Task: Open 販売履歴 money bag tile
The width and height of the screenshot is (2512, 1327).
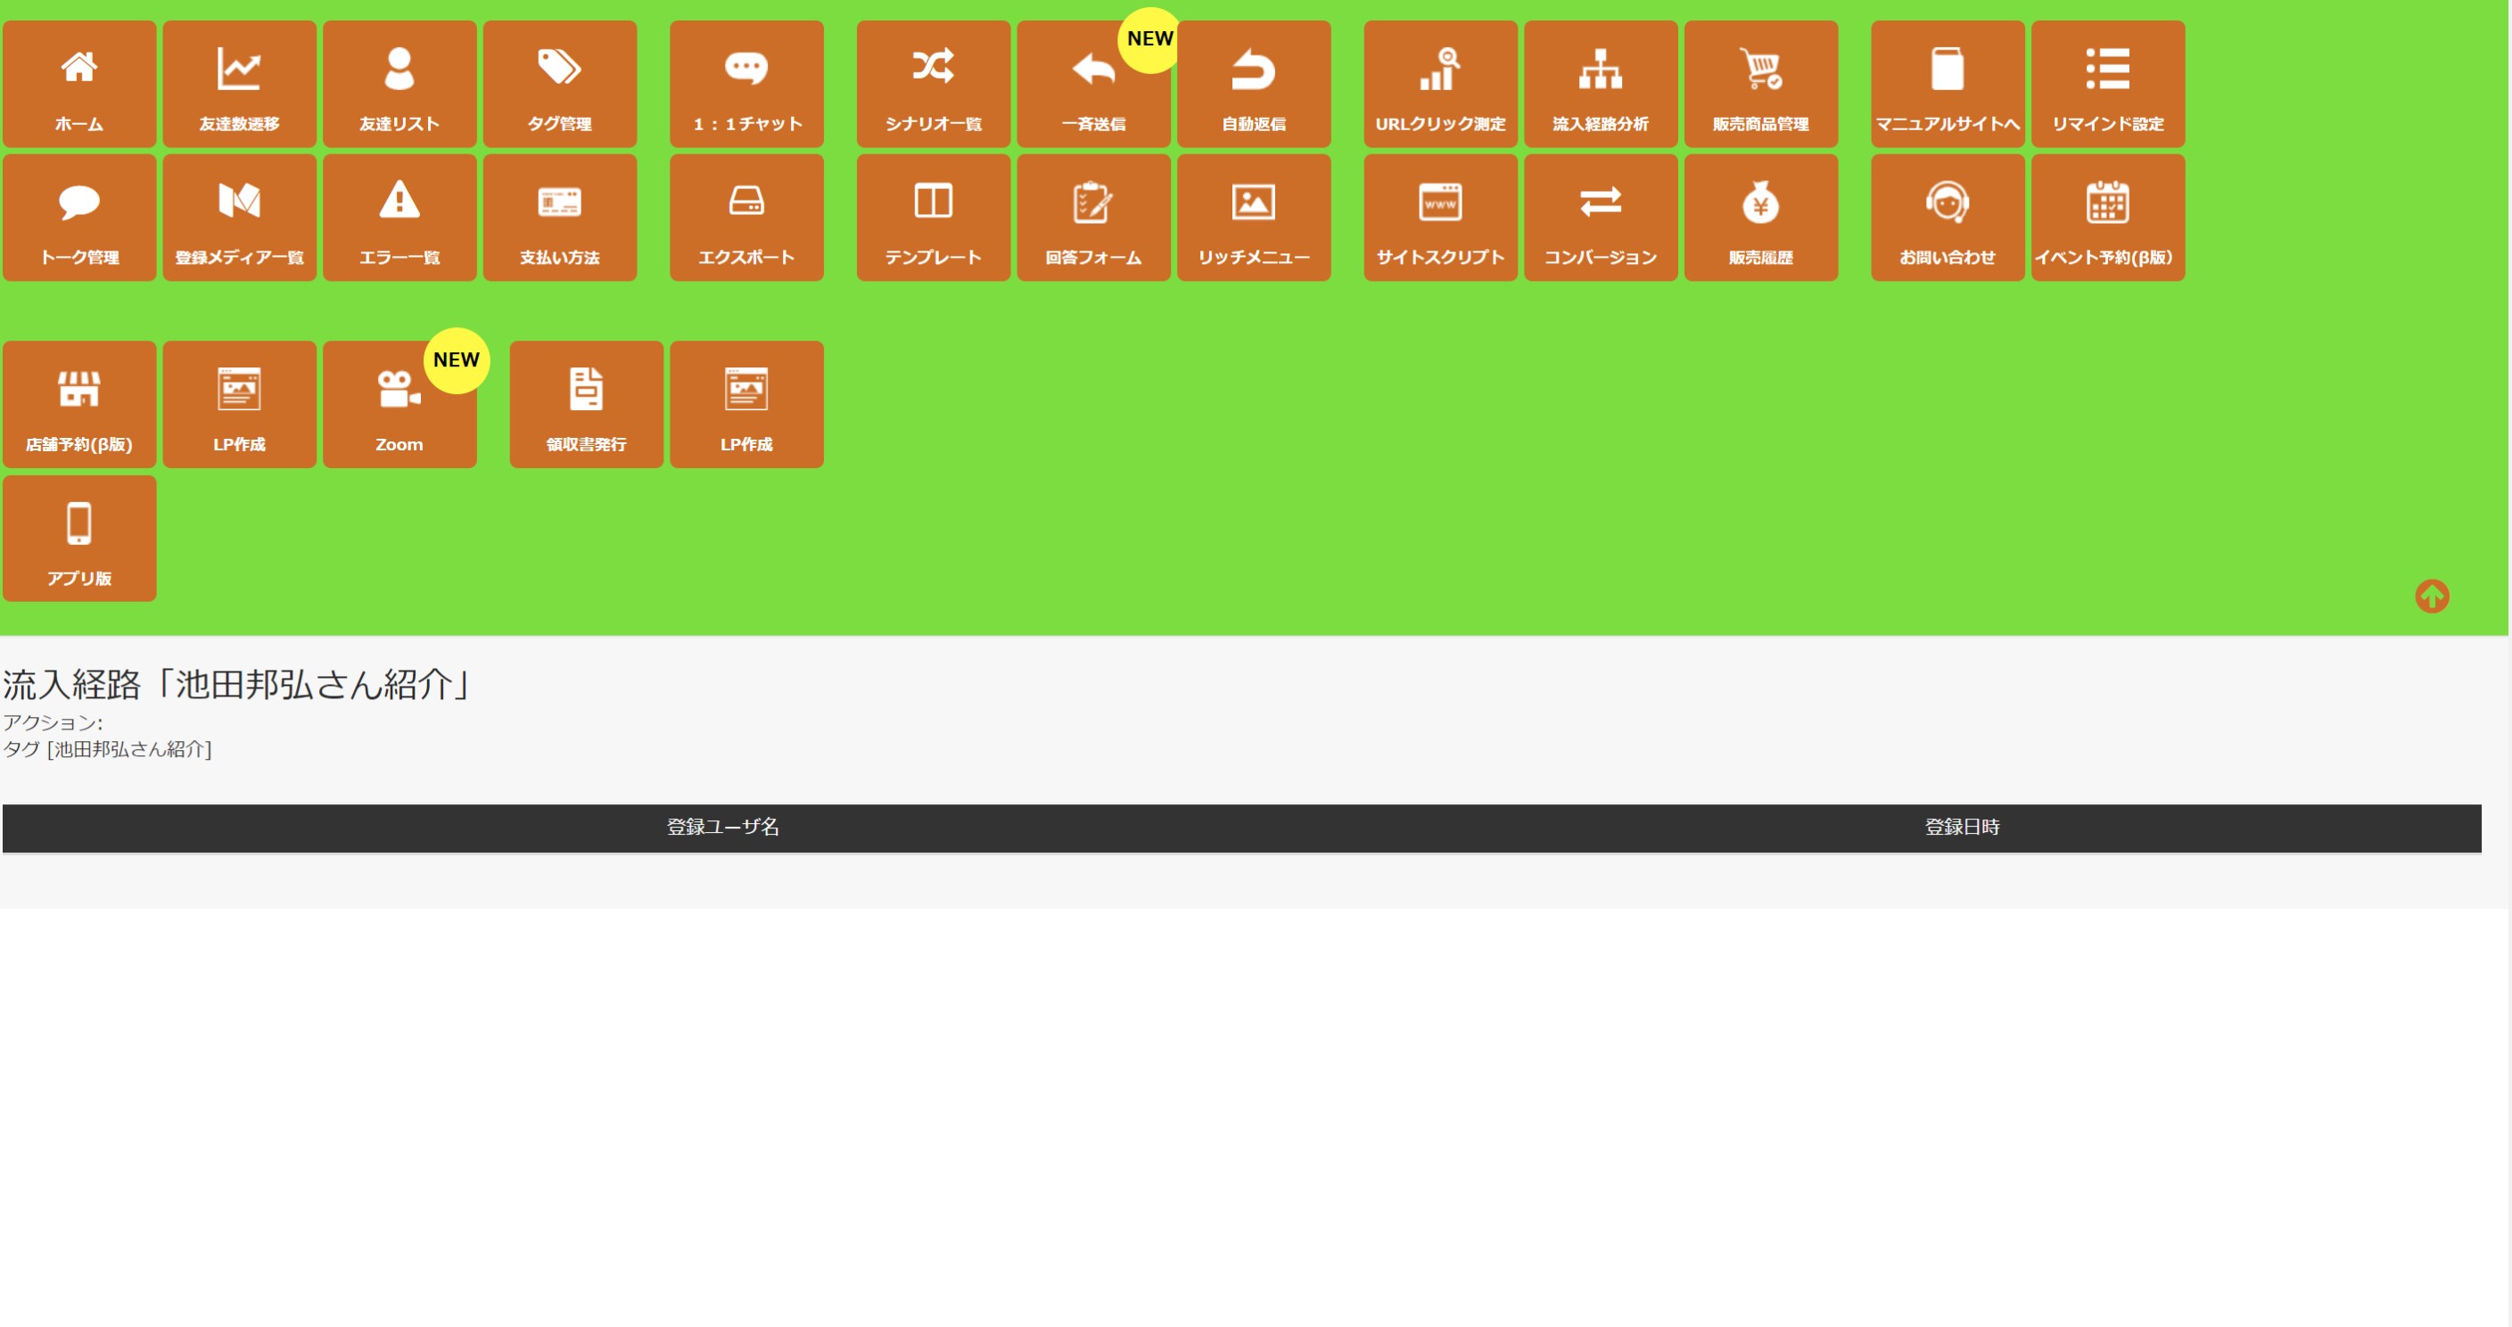Action: 1760,218
